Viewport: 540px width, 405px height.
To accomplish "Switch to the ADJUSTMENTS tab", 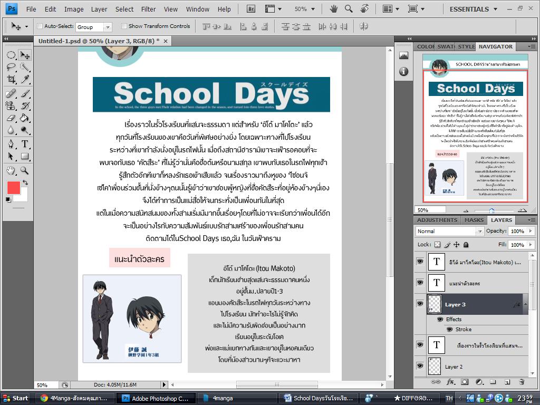I will click(x=437, y=220).
